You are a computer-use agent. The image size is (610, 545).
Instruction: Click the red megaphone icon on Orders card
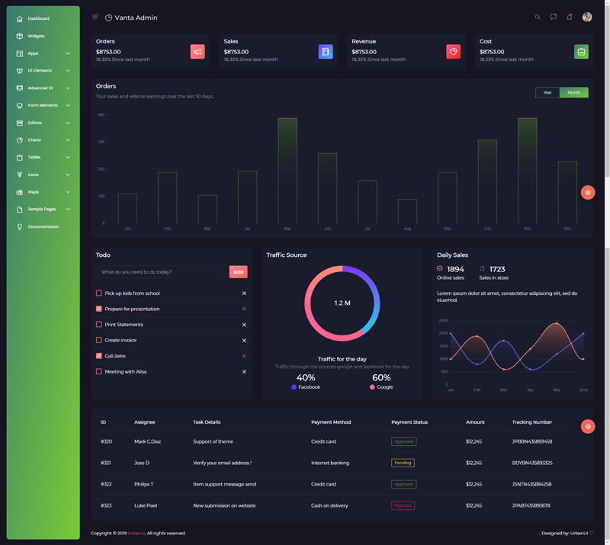pyautogui.click(x=197, y=51)
